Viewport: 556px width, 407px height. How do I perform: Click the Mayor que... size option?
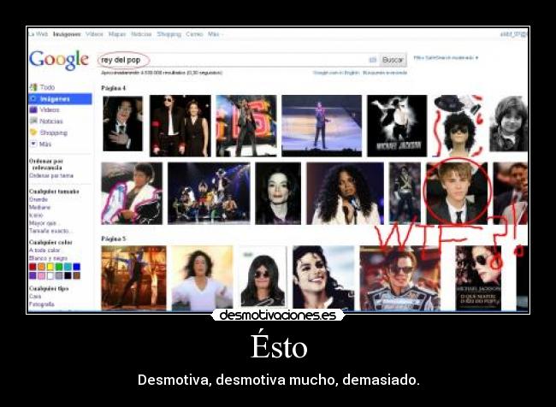pyautogui.click(x=44, y=223)
